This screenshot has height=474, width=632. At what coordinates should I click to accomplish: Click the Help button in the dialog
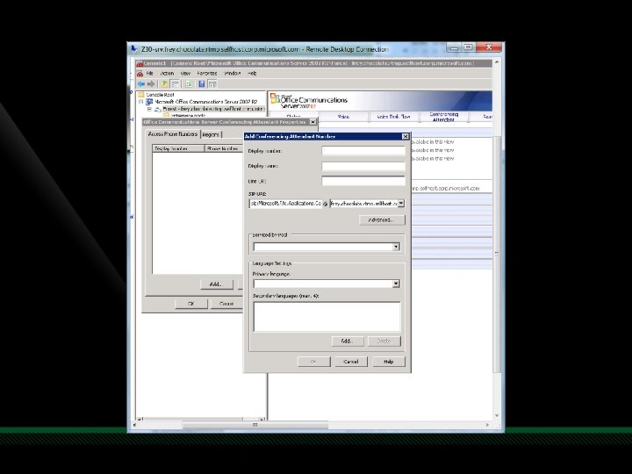[x=389, y=362]
